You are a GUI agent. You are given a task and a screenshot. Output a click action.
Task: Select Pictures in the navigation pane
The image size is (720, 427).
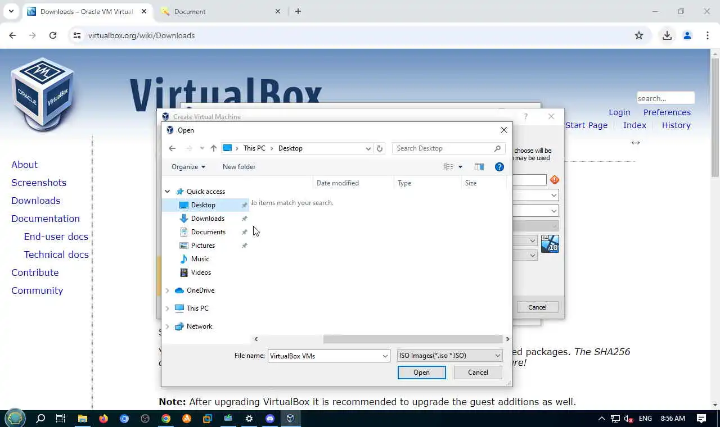(x=203, y=246)
